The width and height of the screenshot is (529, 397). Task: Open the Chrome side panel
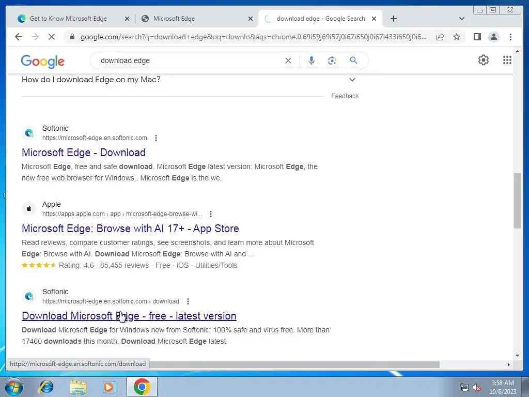(x=477, y=37)
